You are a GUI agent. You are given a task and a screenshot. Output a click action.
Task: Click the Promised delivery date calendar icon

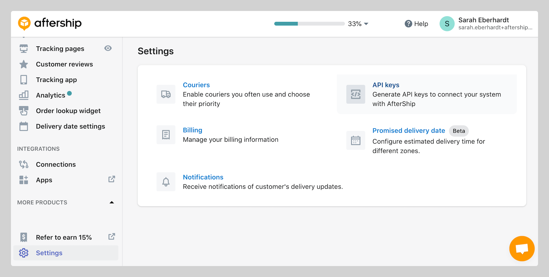(x=355, y=140)
